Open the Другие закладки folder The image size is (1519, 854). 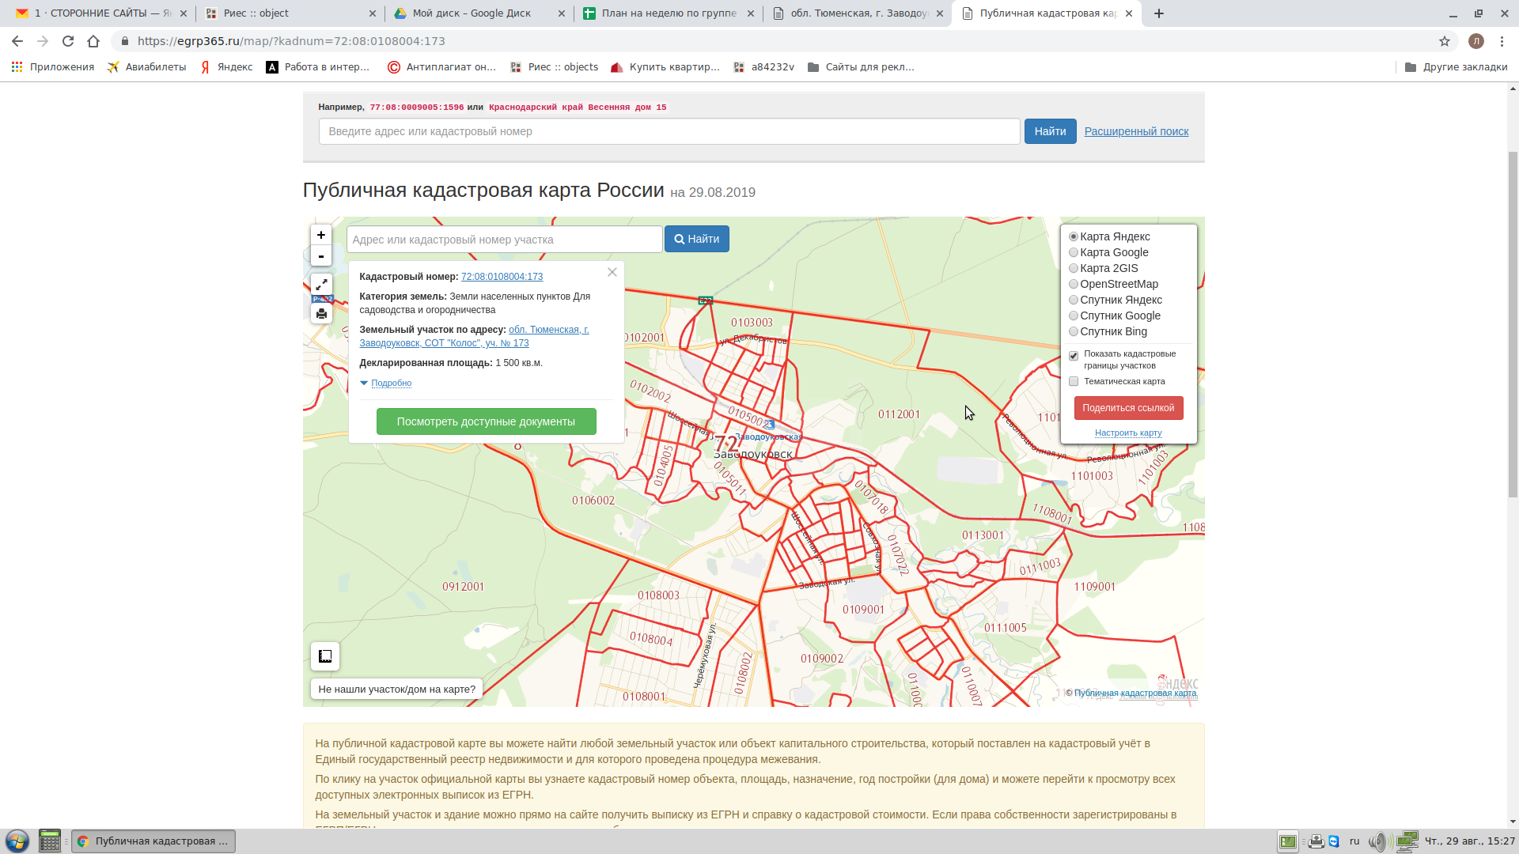pos(1456,67)
